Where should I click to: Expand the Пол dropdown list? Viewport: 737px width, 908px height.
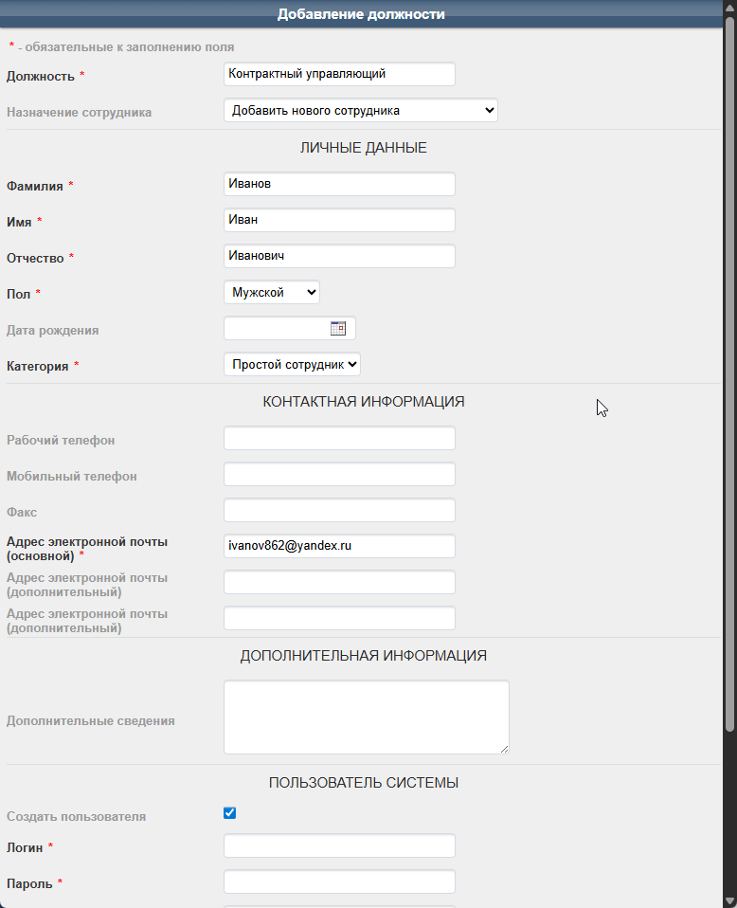[x=272, y=293]
